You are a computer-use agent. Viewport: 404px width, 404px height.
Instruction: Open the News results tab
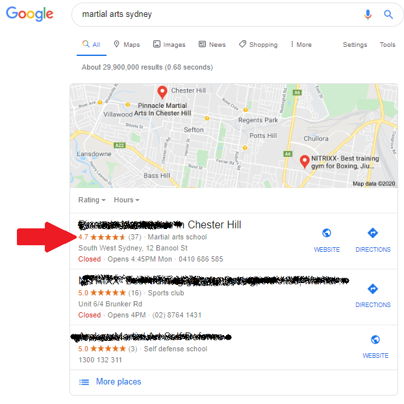pyautogui.click(x=212, y=44)
